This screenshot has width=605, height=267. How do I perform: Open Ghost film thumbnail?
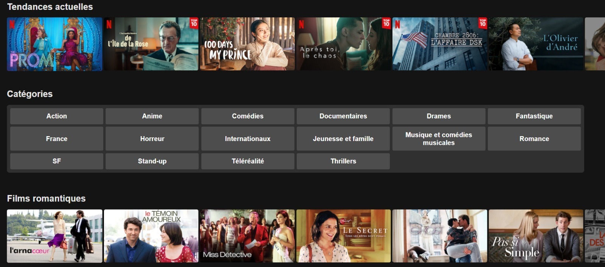point(440,236)
